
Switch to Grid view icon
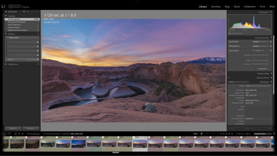point(16,134)
